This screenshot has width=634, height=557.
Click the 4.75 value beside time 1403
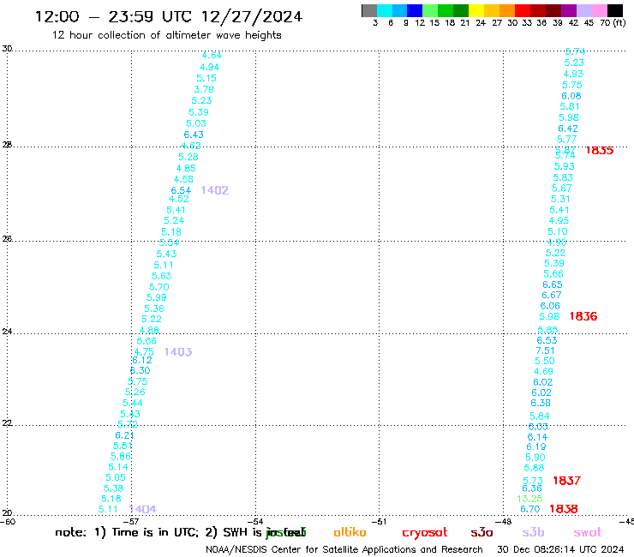coord(144,352)
